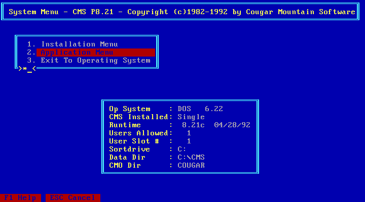Image resolution: width=365 pixels, height=202 pixels.
Task: Click the C: sortdrive value
Action: click(x=182, y=149)
